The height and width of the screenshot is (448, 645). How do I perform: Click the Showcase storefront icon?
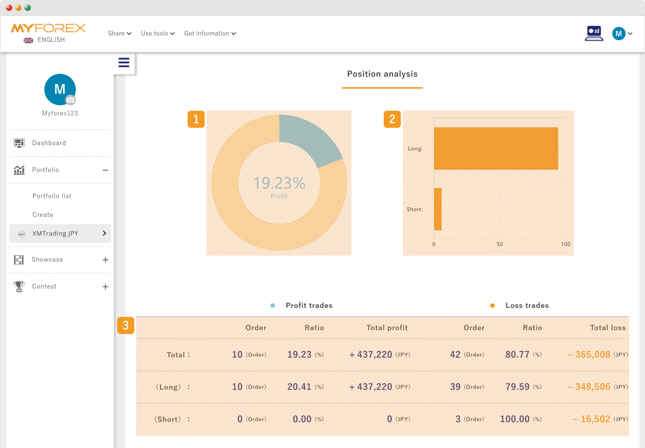[19, 260]
